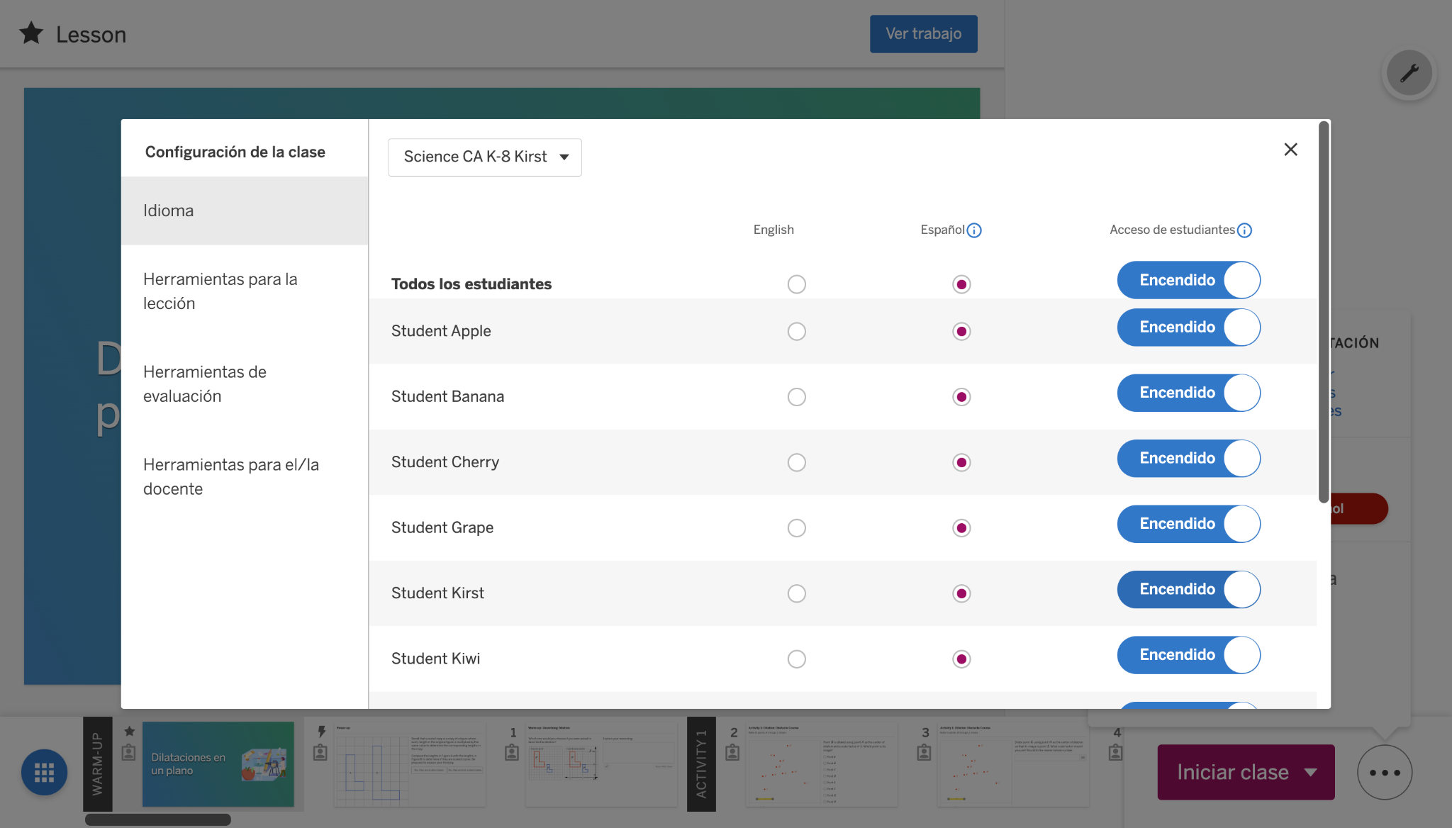Click the dialog's vertical scrollbar
Image resolution: width=1452 pixels, height=828 pixels.
[x=1323, y=312]
